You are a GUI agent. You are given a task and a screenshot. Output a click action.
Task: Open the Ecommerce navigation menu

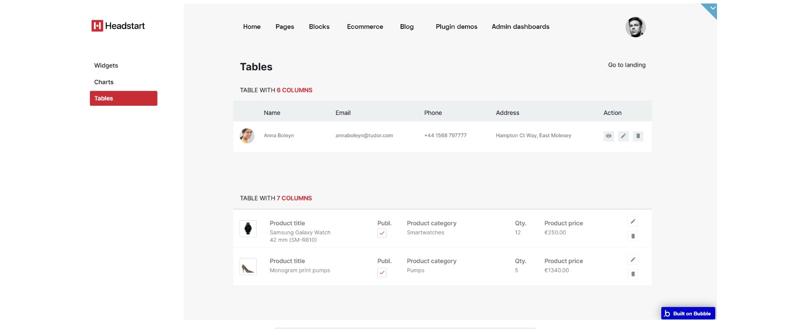[x=365, y=27]
